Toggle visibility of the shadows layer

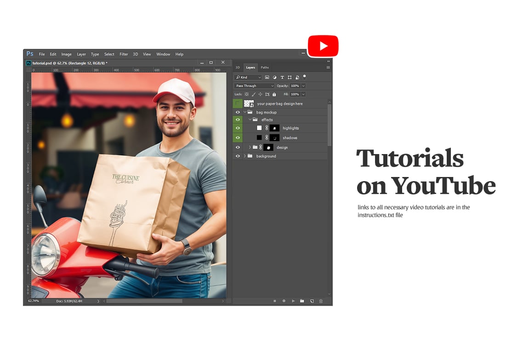pyautogui.click(x=238, y=138)
